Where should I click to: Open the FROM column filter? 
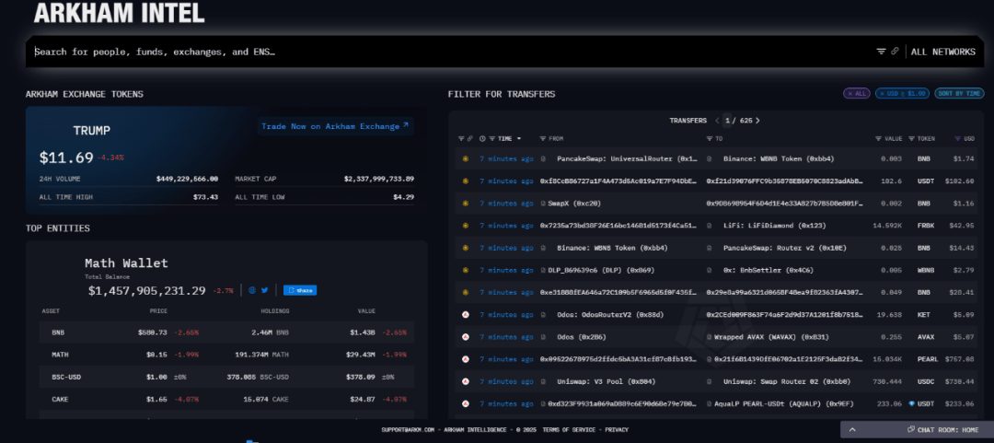tap(543, 138)
